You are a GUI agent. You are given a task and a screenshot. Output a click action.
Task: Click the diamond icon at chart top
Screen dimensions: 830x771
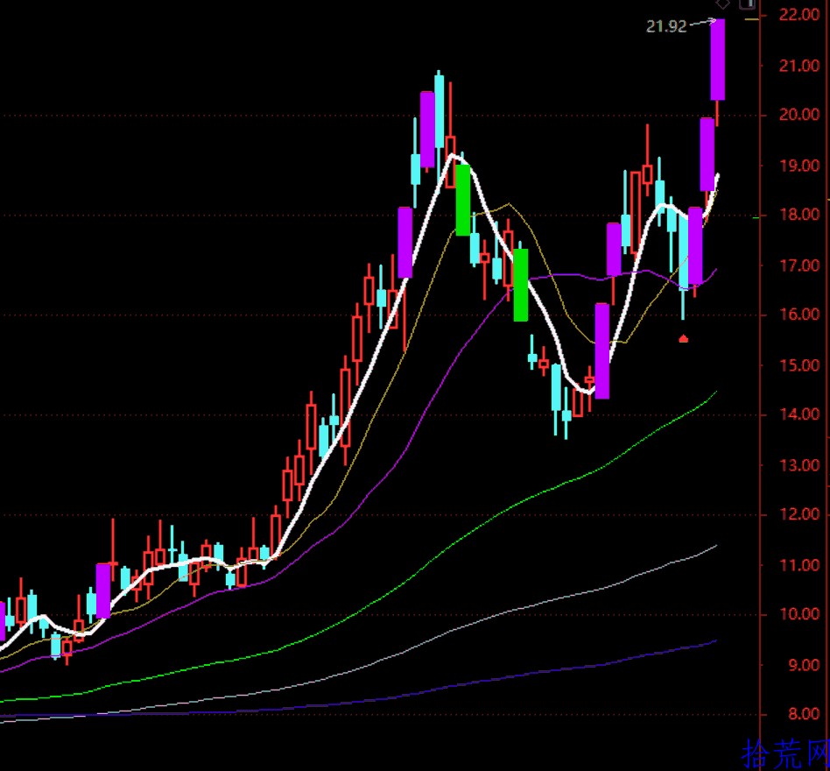click(722, 4)
